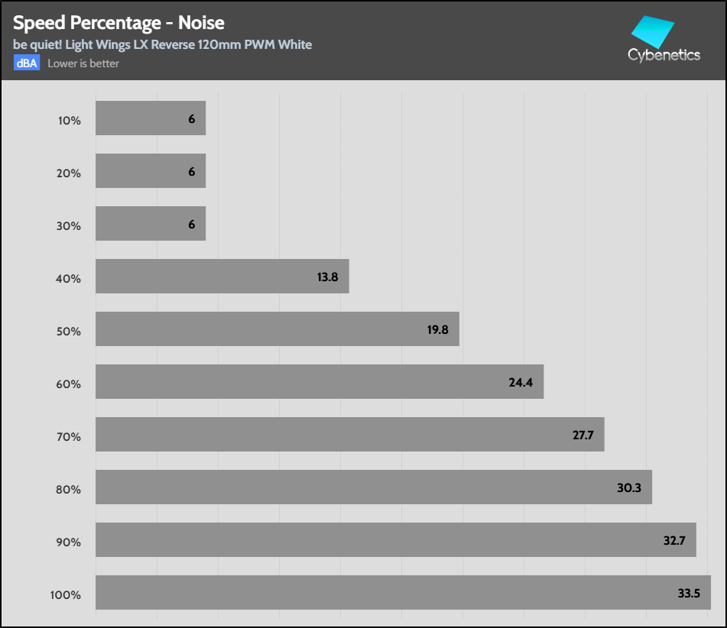The image size is (727, 628).
Task: Select the 70% bar showing 27.7
Action: pyautogui.click(x=349, y=435)
